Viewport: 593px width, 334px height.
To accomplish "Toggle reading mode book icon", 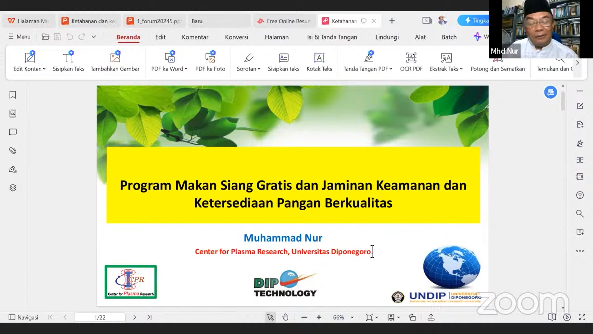I will (x=552, y=317).
